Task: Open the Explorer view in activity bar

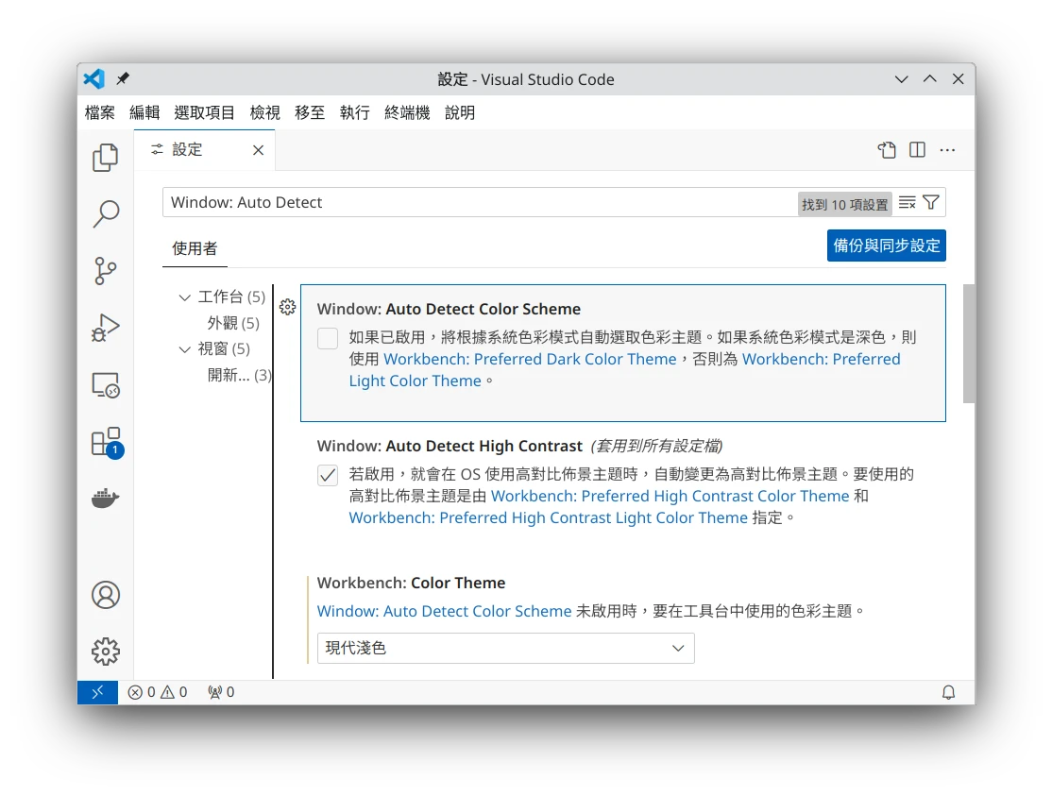Action: (105, 158)
